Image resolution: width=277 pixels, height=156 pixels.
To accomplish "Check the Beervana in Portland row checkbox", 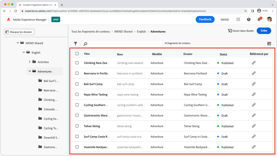I will click(77, 73).
